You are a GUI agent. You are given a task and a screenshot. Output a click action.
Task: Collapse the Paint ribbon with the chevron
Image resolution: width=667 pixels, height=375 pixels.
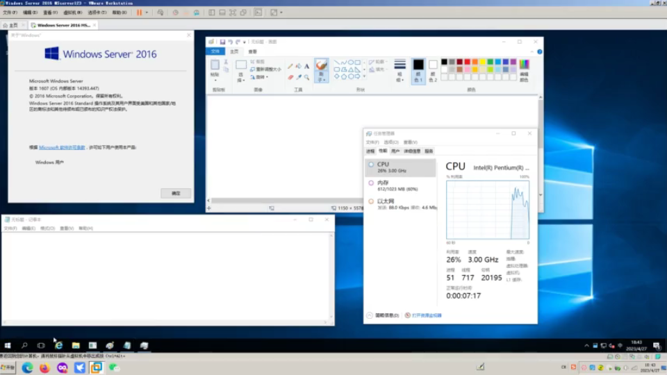(x=532, y=52)
